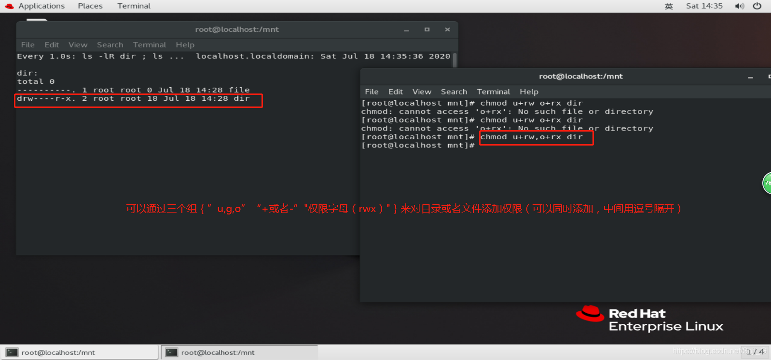The height and width of the screenshot is (360, 771).
Task: Open File menu in the right terminal window
Action: (372, 92)
